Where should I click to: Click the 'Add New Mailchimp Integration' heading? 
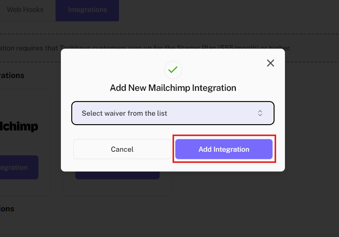click(173, 88)
